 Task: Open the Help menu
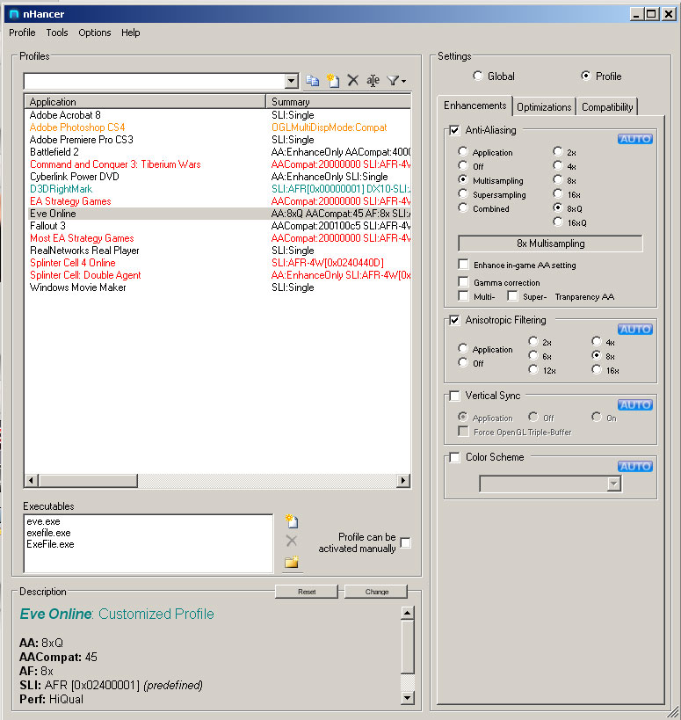tap(130, 33)
